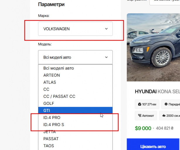Select CC / PASSAT CC option

click(75, 96)
